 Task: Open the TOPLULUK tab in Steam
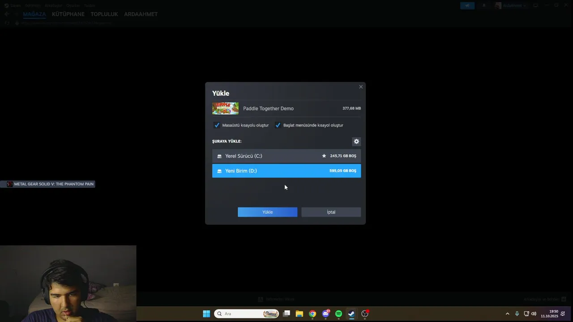click(104, 14)
